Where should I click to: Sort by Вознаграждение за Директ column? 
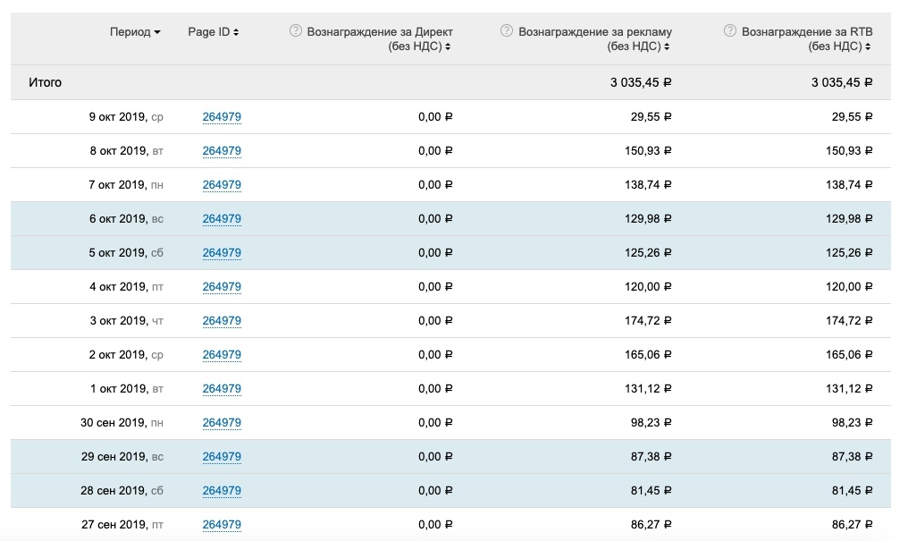(420, 46)
